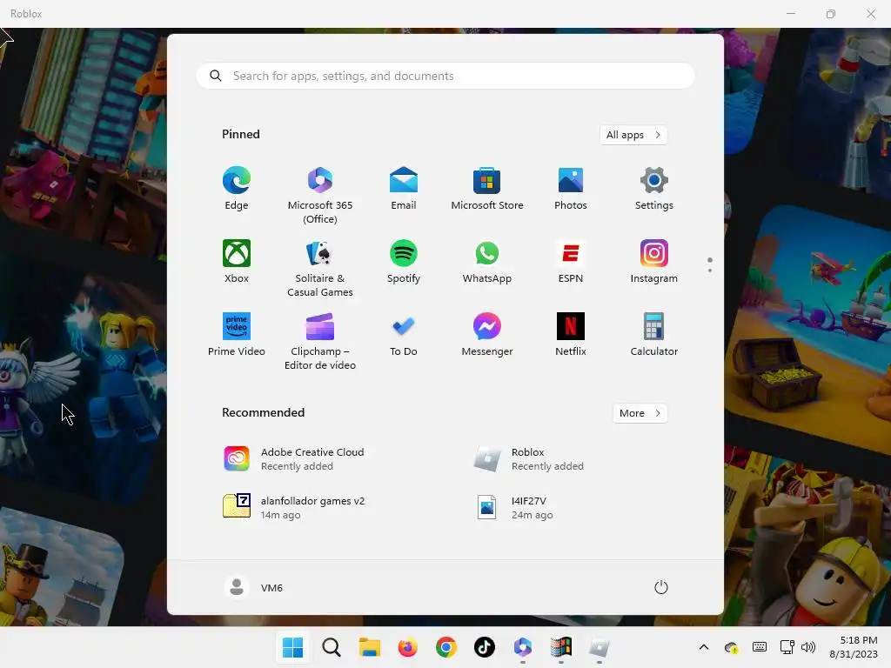Launch Microsoft 365 (Office) pinned app

(x=320, y=195)
